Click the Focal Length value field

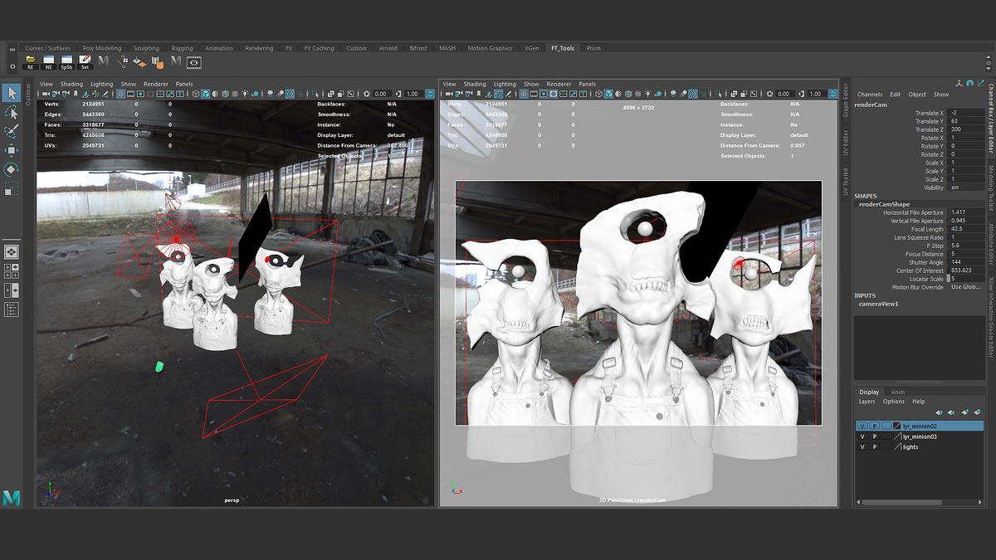click(x=967, y=229)
